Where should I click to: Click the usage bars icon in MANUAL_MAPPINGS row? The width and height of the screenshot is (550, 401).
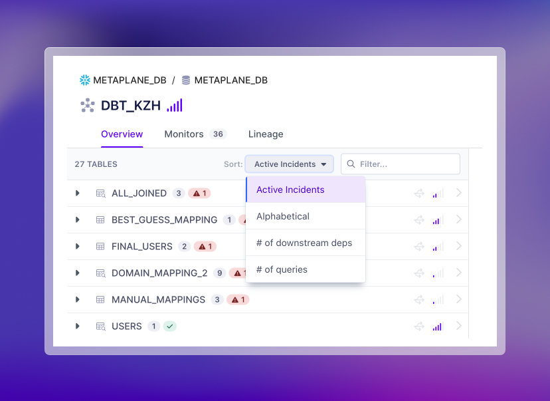point(438,299)
